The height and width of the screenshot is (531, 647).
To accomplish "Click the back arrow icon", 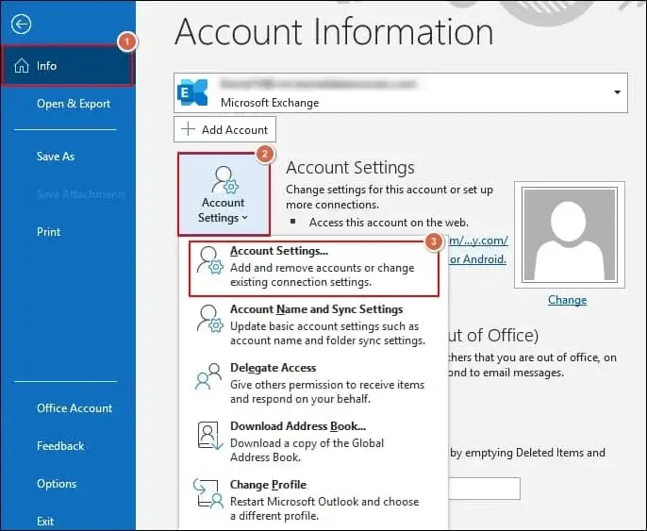I will coord(21,25).
